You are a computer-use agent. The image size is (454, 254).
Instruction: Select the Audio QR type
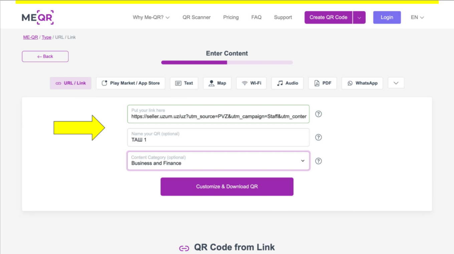click(x=287, y=83)
